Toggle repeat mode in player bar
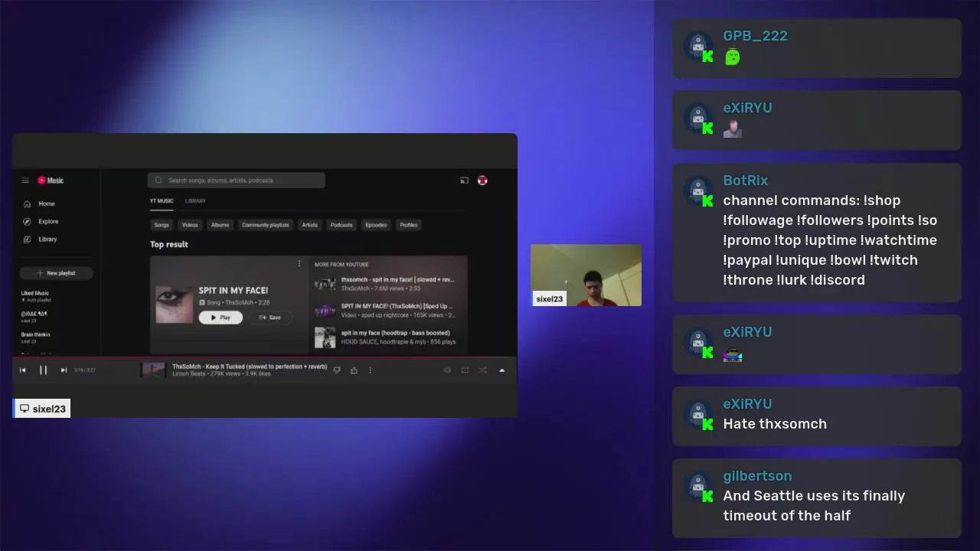This screenshot has width=980, height=551. point(465,370)
